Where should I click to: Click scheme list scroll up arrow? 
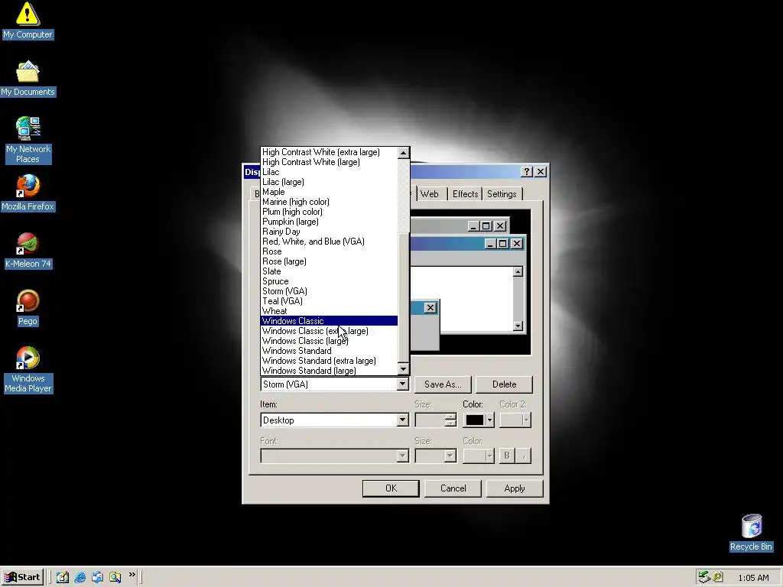[x=404, y=153]
